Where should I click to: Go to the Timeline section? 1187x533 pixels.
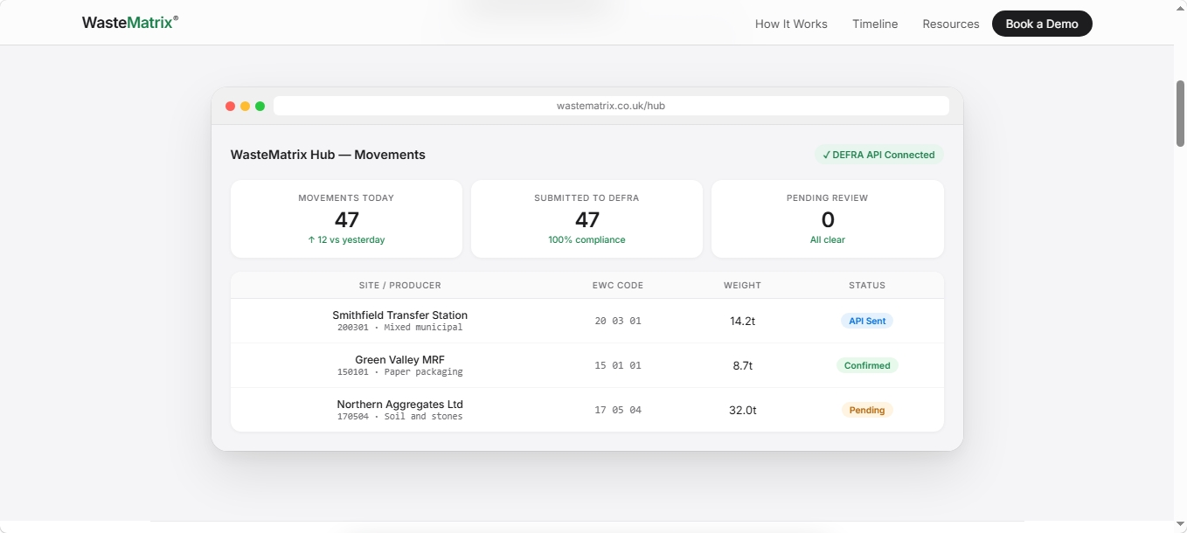coord(875,24)
